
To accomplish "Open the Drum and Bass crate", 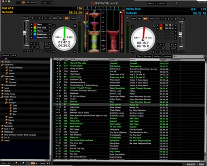I will point(15,68).
